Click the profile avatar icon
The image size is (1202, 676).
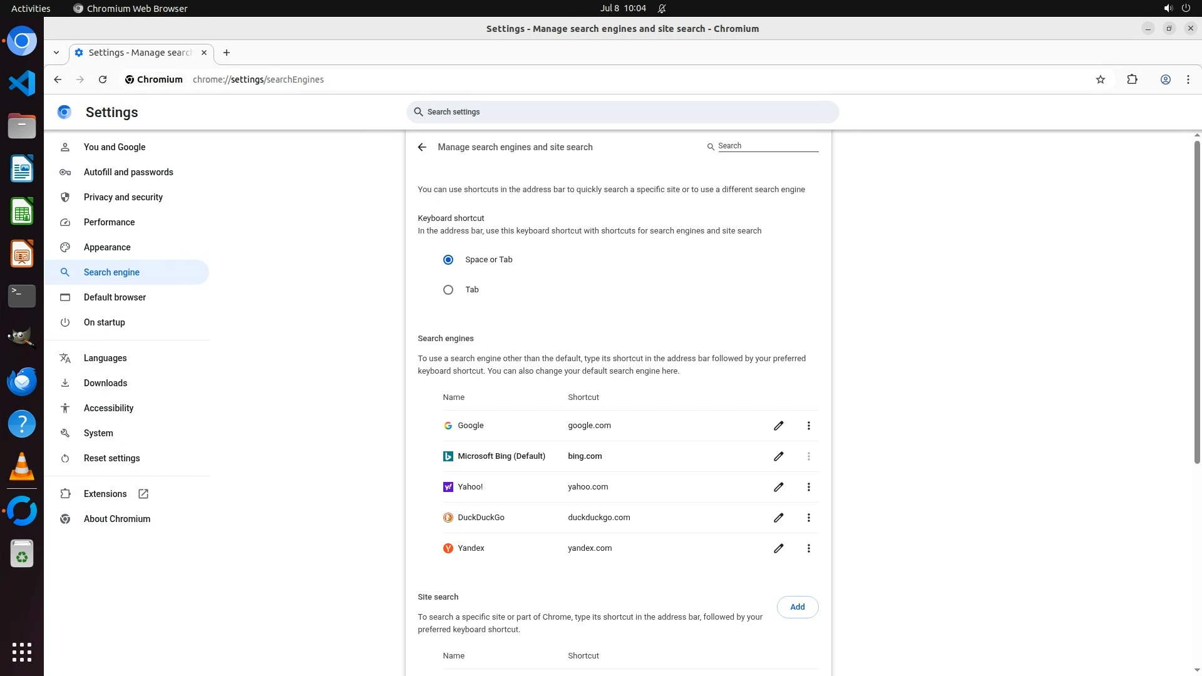tap(1165, 79)
